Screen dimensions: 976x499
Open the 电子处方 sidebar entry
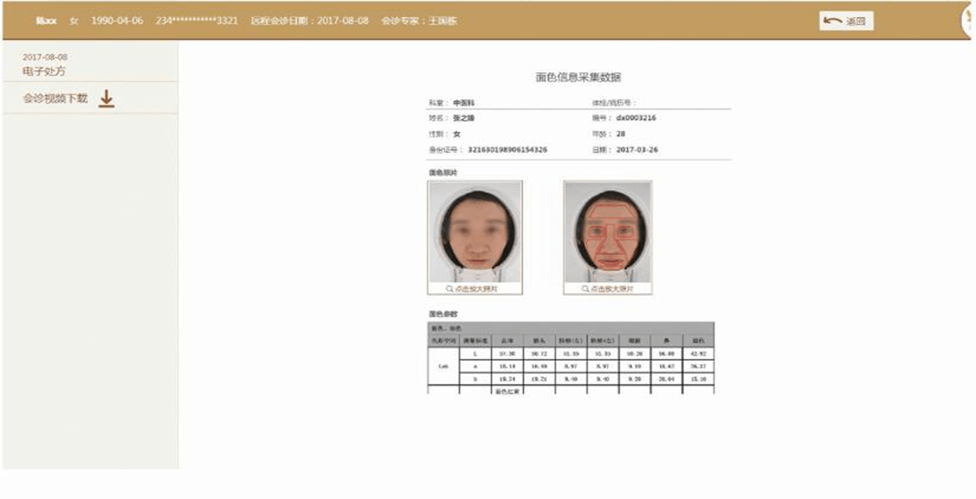(x=44, y=71)
